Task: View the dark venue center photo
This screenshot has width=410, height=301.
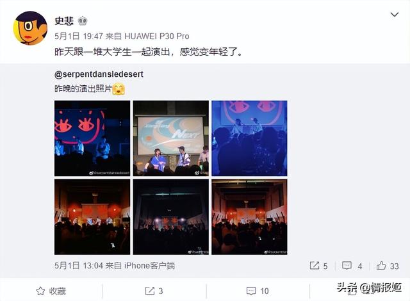Action: coord(171,217)
